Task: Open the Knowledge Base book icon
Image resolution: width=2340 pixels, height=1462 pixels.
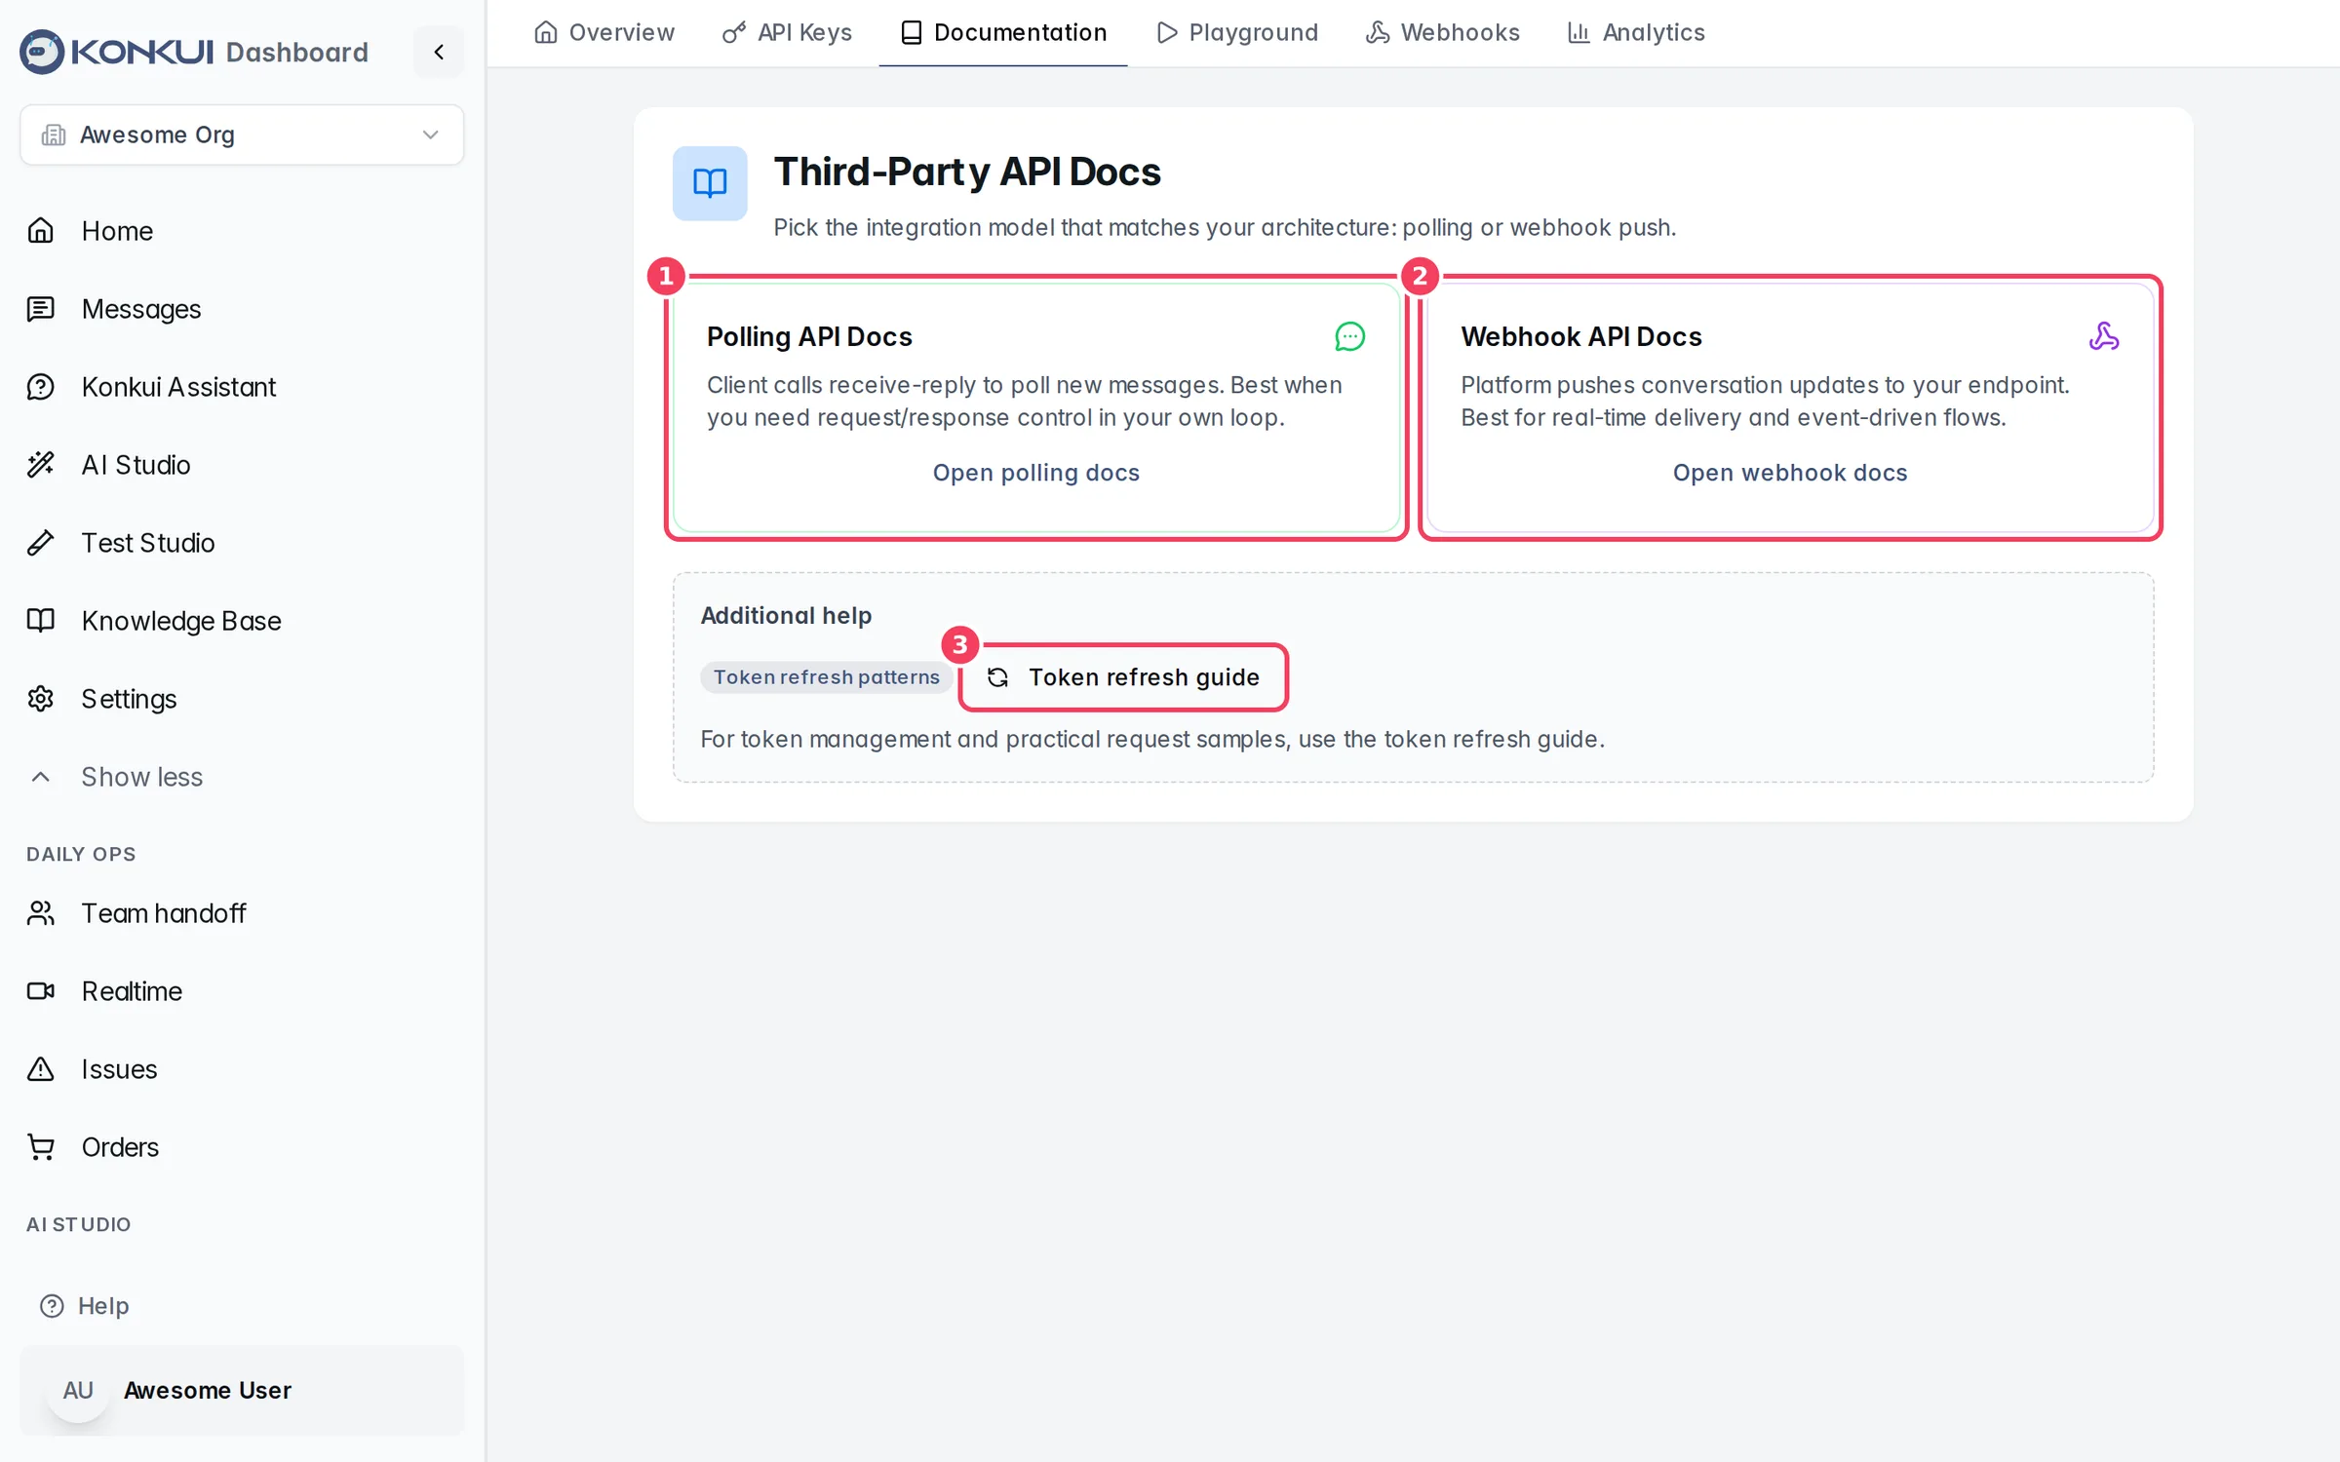Action: coord(41,621)
